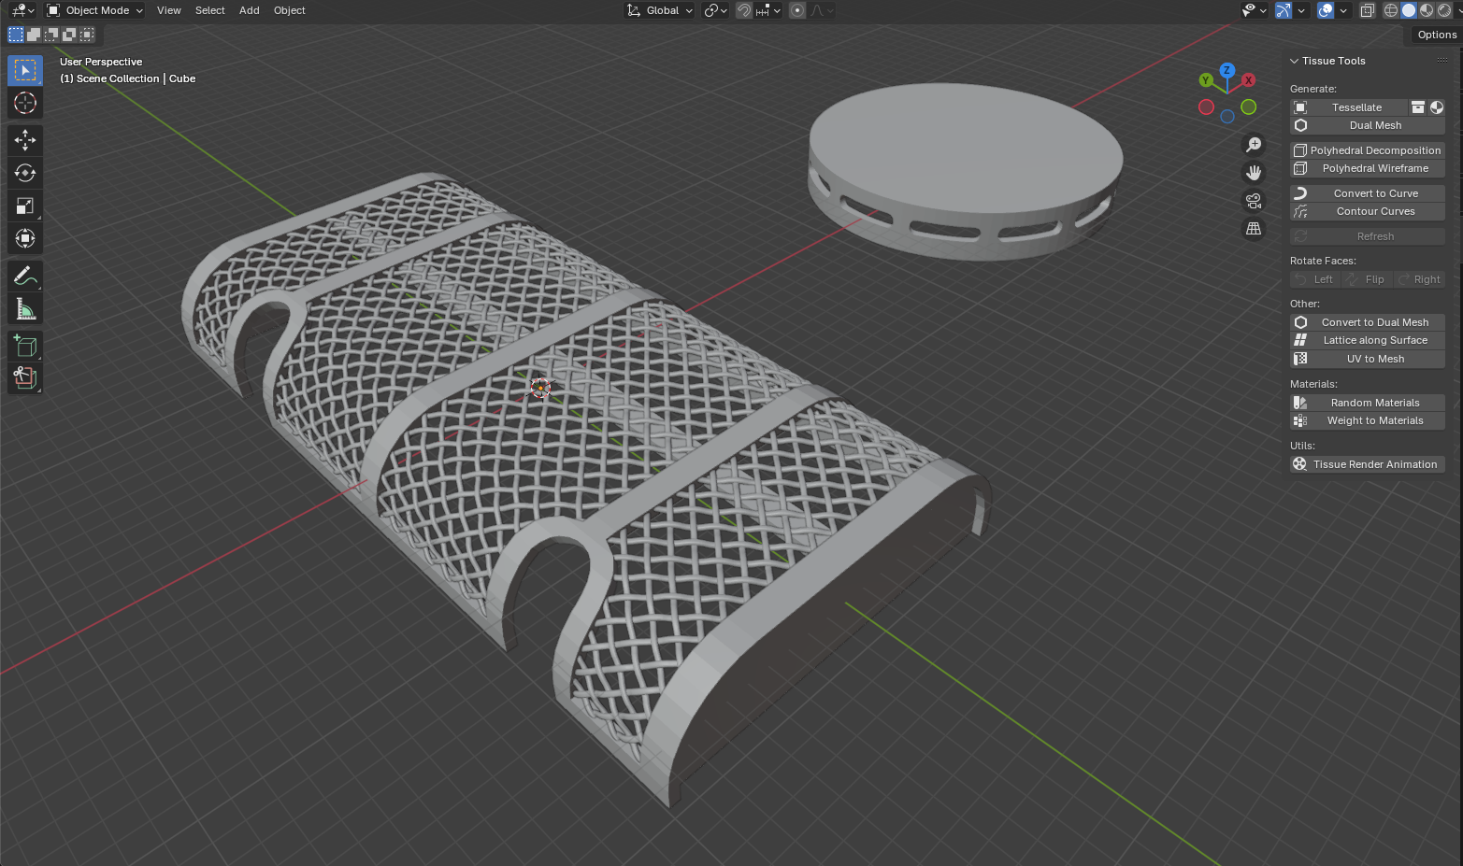This screenshot has height=866, width=1463.
Task: Activate the Rotate tool
Action: coord(25,173)
